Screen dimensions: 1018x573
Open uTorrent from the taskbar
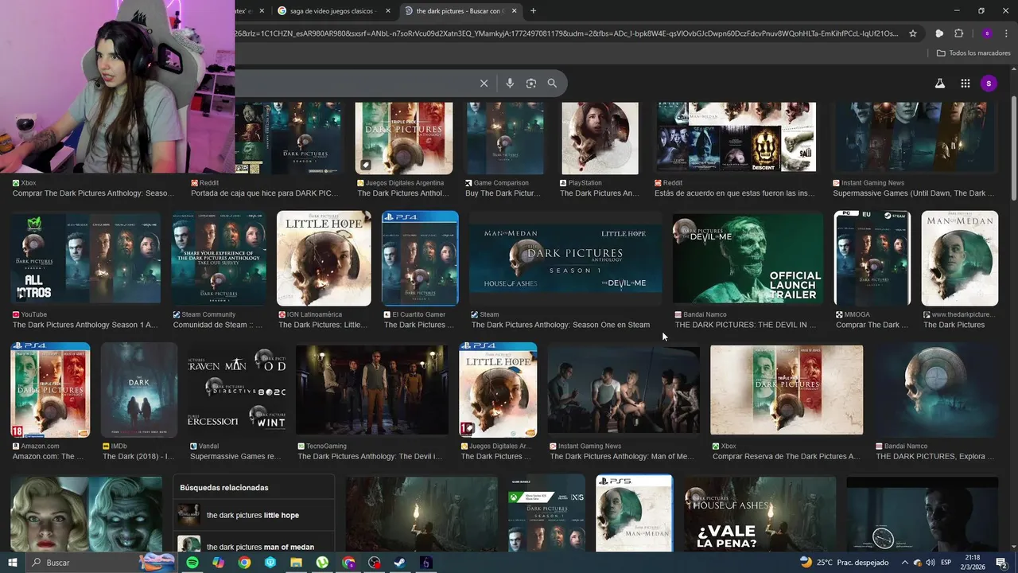click(x=322, y=563)
